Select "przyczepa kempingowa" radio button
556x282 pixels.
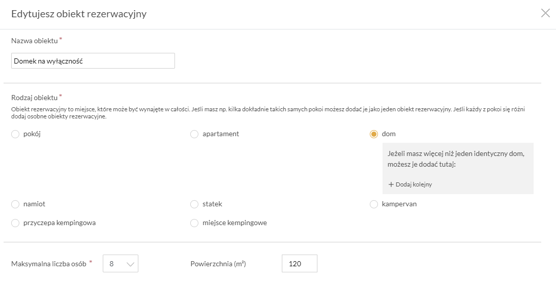click(15, 223)
